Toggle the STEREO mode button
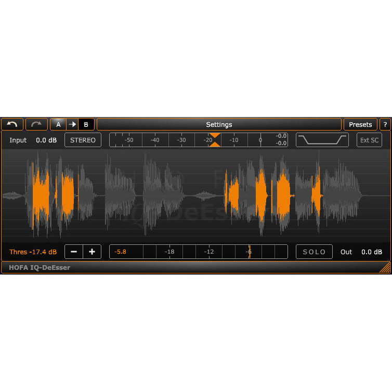392x392 pixels. [83, 140]
